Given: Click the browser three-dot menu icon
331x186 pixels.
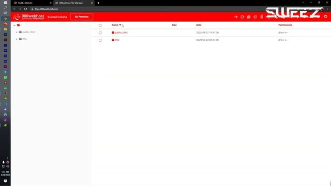Looking at the screenshot, I should [x=327, y=9].
